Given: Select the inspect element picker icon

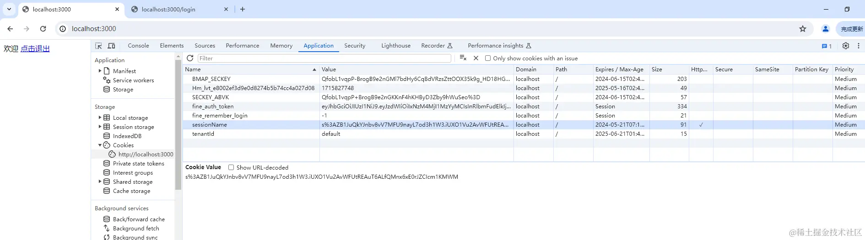Looking at the screenshot, I should point(98,46).
